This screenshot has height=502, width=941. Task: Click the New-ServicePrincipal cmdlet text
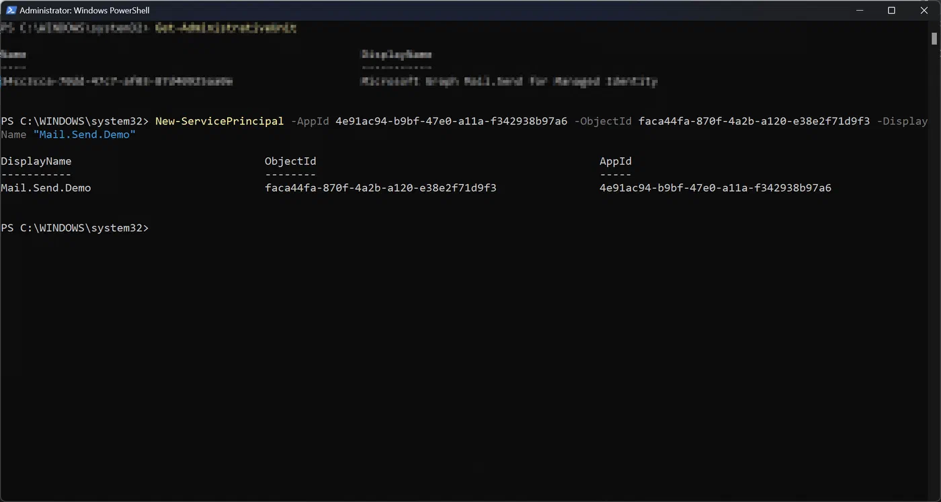point(219,121)
